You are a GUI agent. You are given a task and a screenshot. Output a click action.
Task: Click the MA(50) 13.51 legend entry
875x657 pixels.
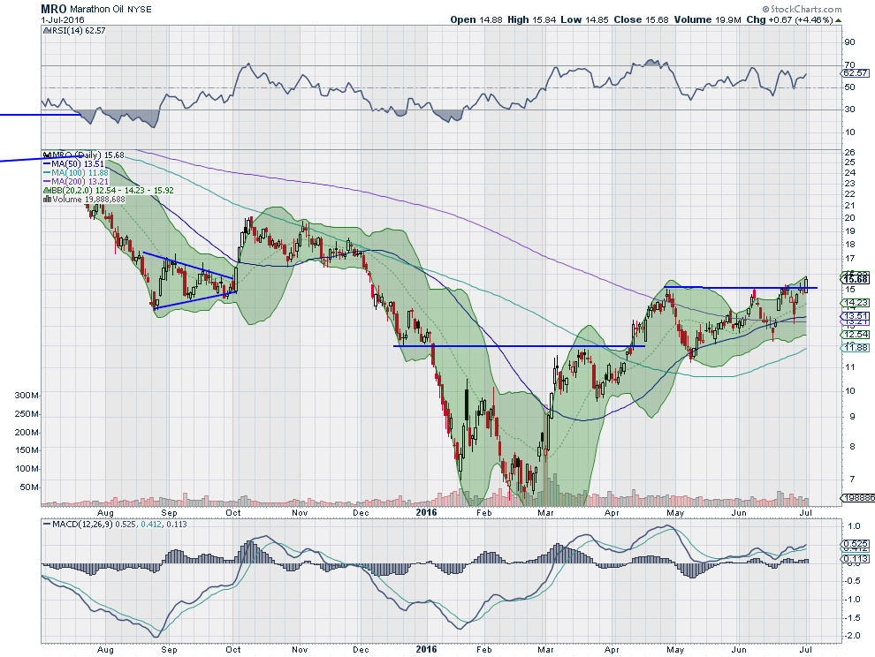tap(78, 164)
